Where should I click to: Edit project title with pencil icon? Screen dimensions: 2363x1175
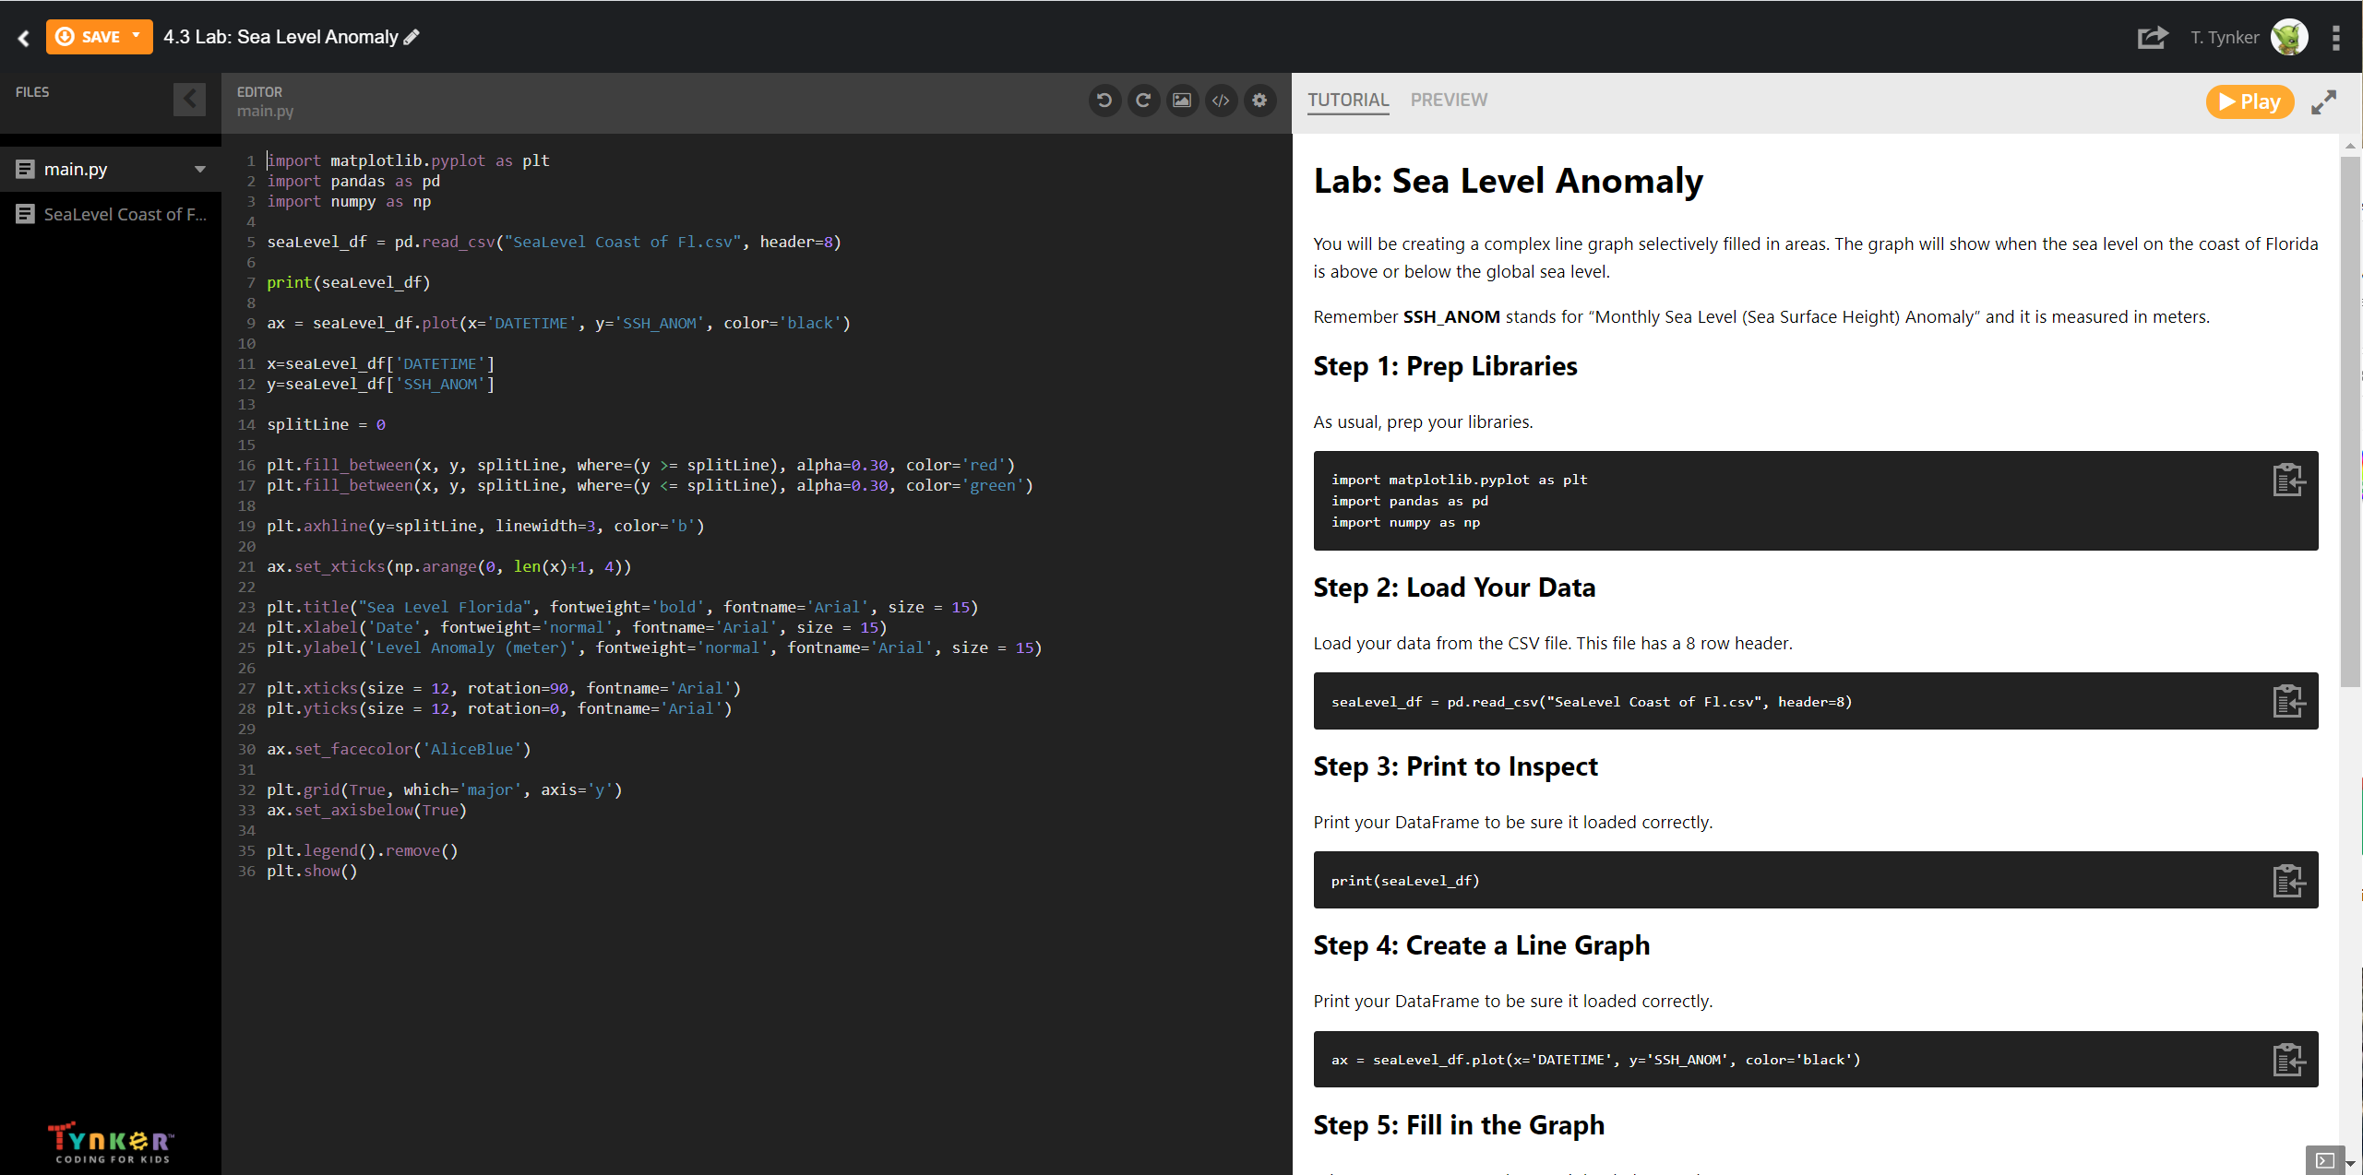[x=412, y=37]
